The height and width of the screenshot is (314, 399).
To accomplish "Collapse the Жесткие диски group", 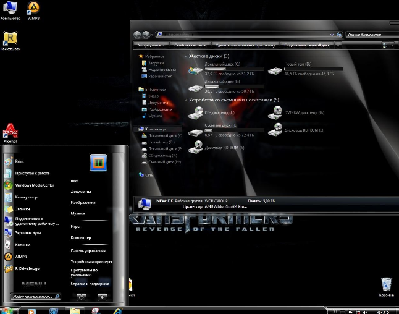I will click(186, 56).
